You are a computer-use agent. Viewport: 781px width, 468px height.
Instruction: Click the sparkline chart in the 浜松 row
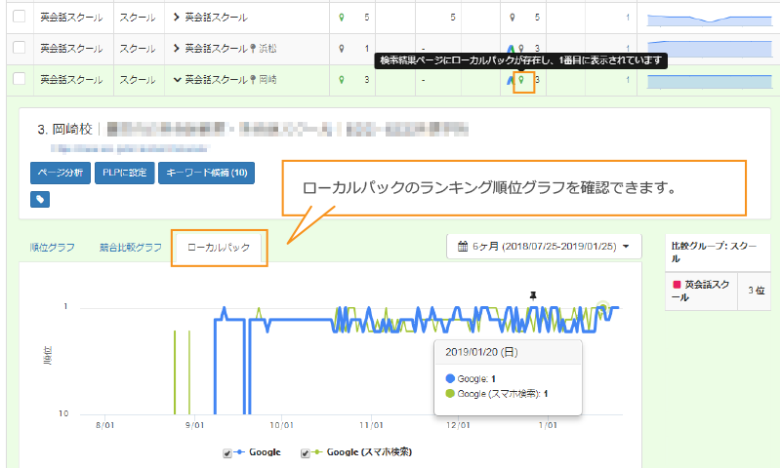tap(710, 49)
